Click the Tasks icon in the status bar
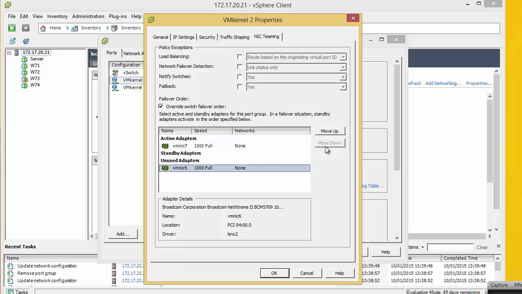The height and width of the screenshot is (294, 522). click(x=10, y=292)
